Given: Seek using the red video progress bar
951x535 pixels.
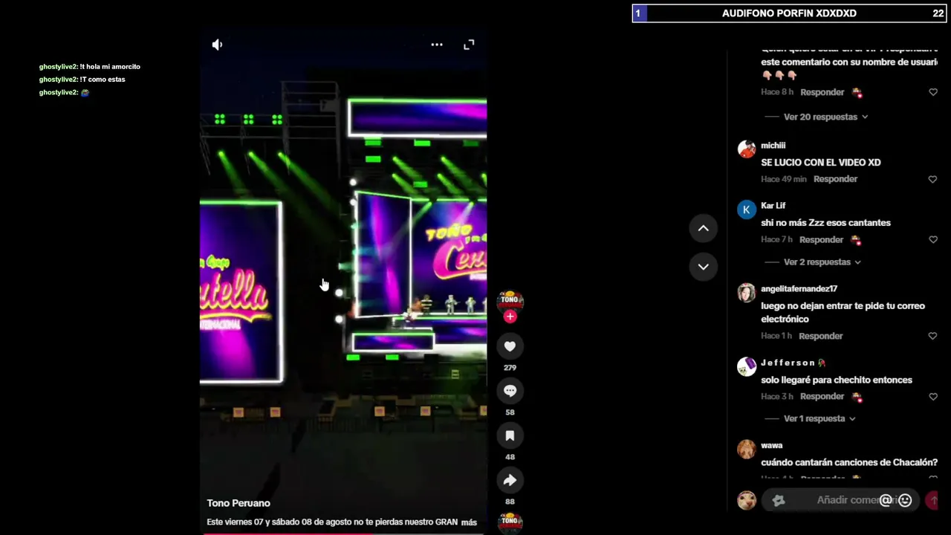Looking at the screenshot, I should (343, 533).
